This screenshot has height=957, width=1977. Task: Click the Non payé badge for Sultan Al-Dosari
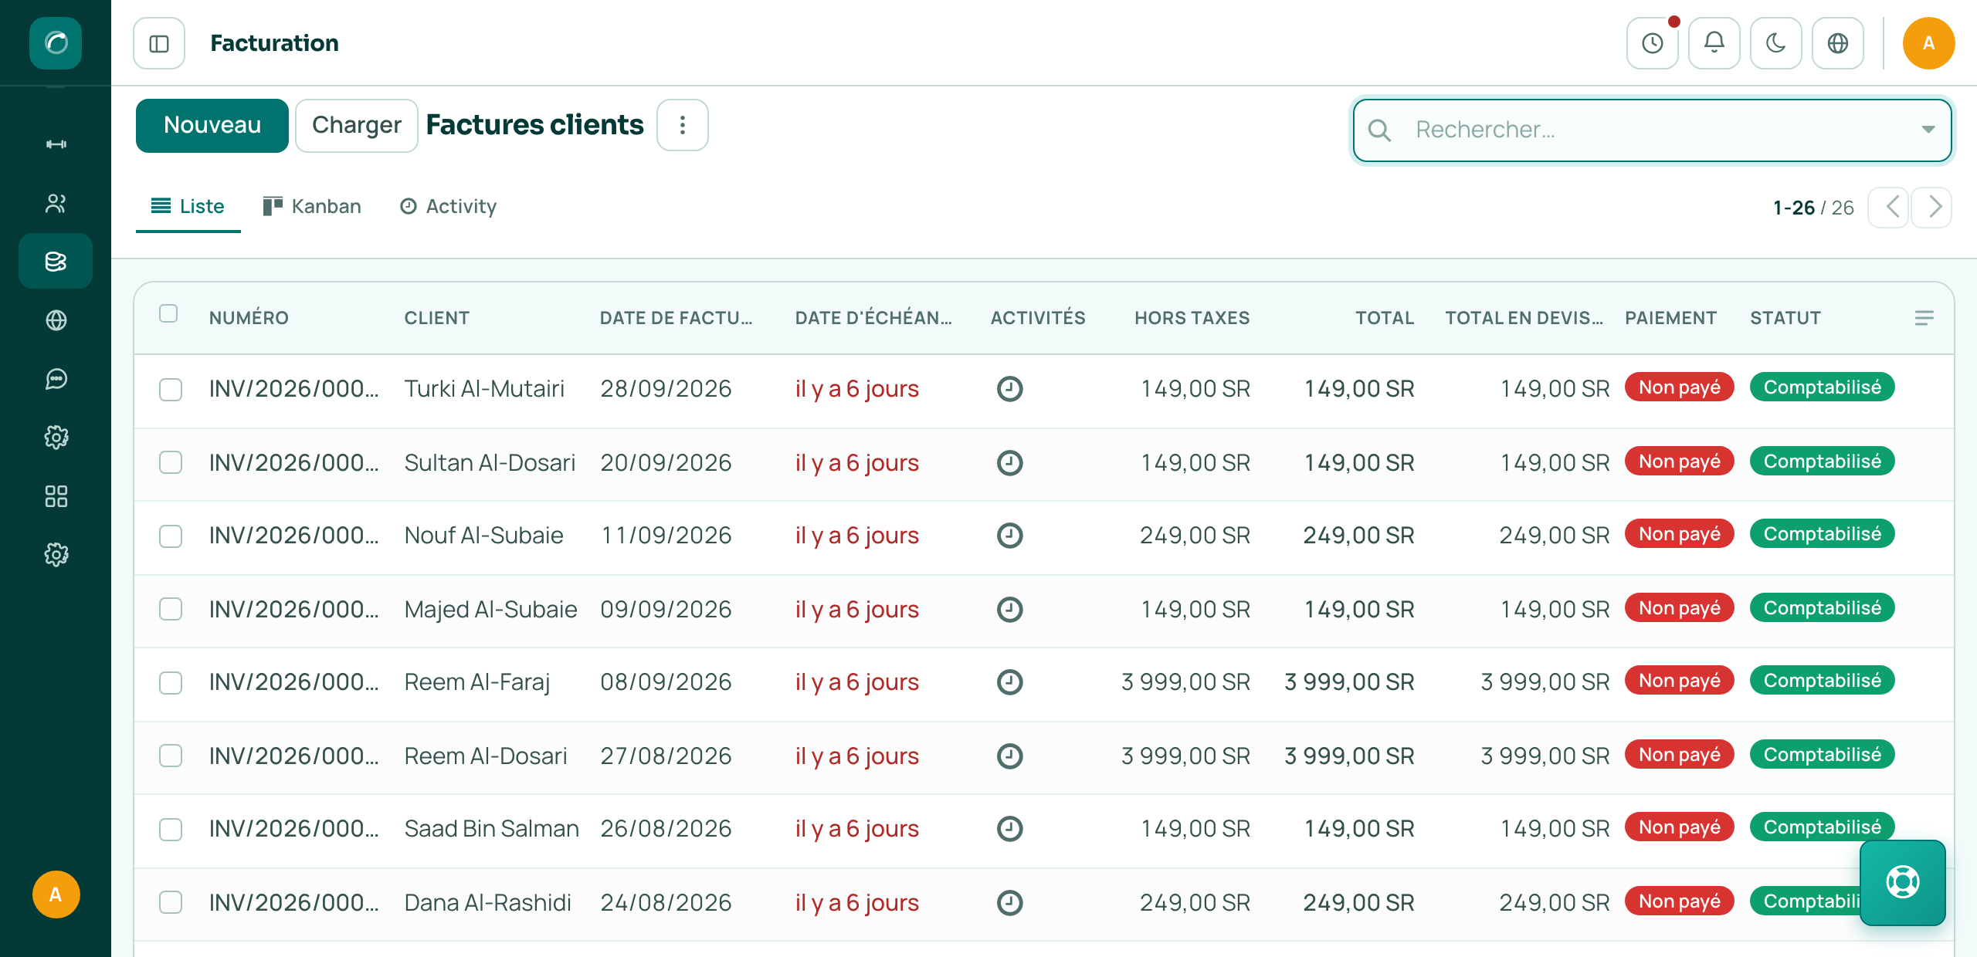coord(1680,462)
